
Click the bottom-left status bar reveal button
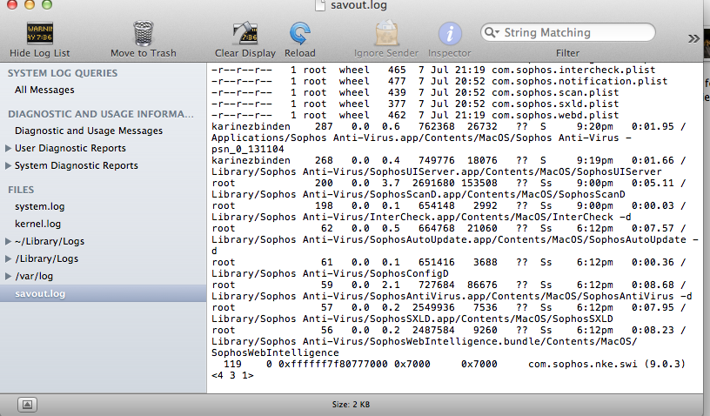click(x=27, y=404)
